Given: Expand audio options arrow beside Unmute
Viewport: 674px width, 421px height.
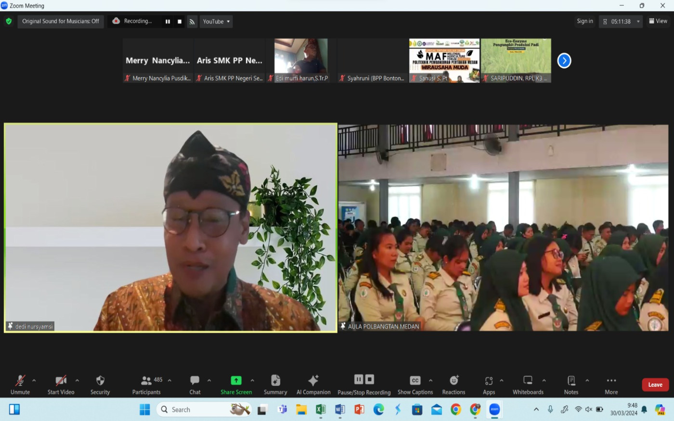Looking at the screenshot, I should point(34,381).
